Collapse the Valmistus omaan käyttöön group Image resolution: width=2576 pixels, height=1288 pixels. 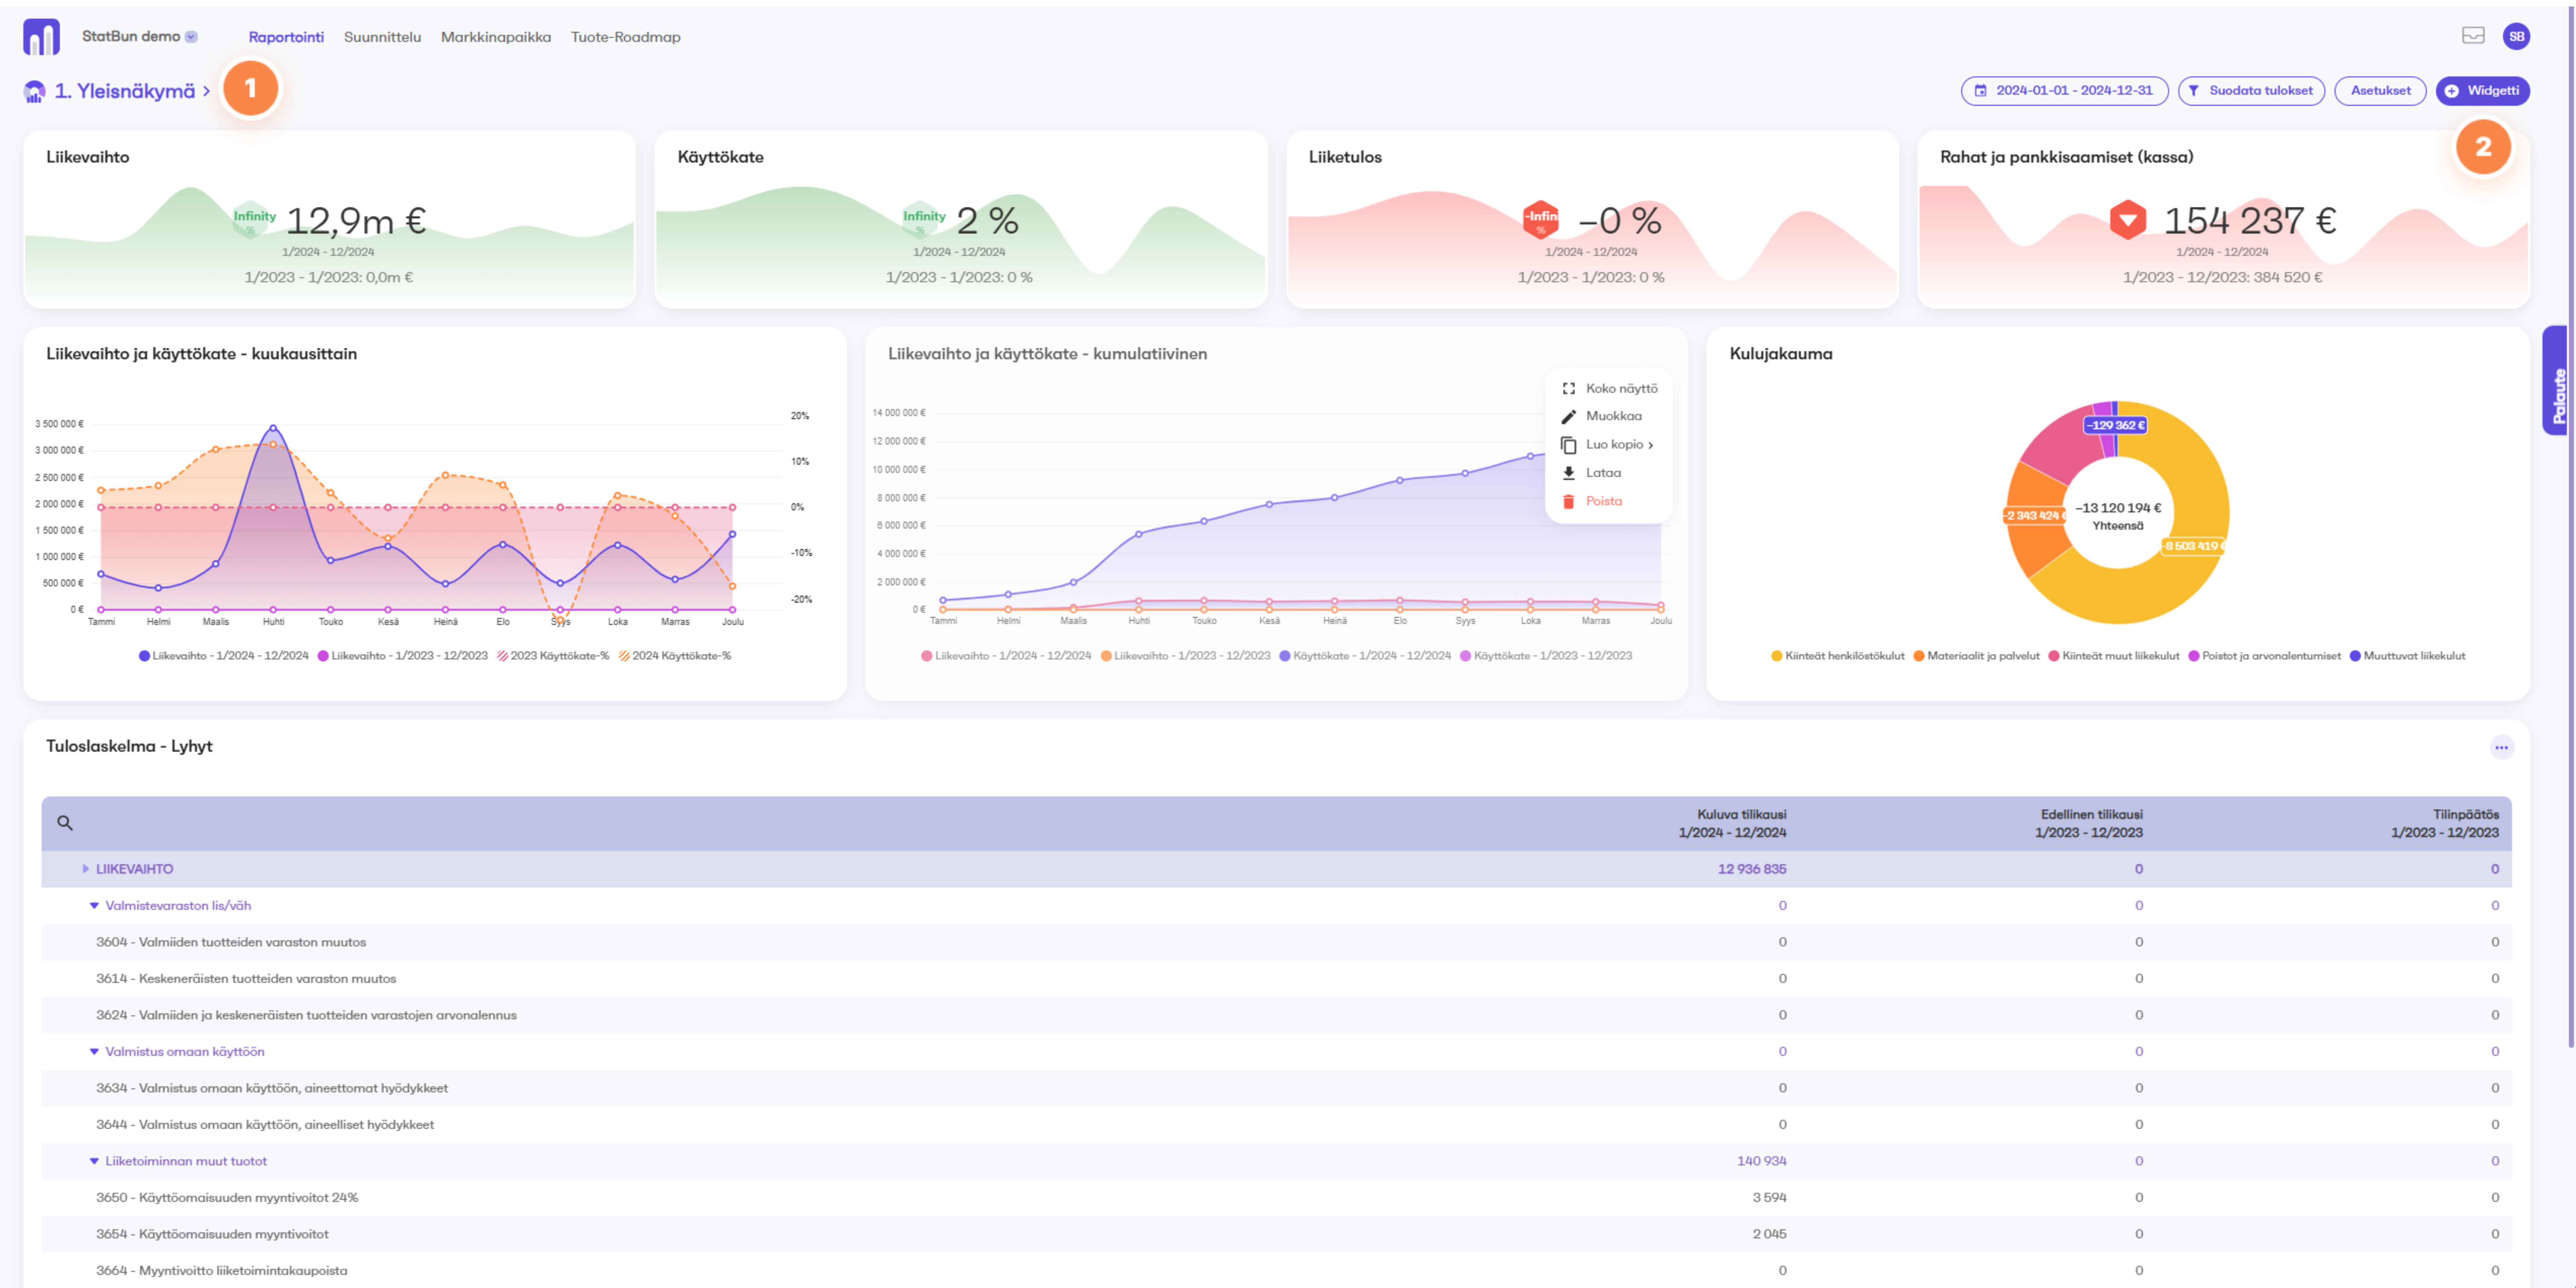click(x=94, y=1052)
